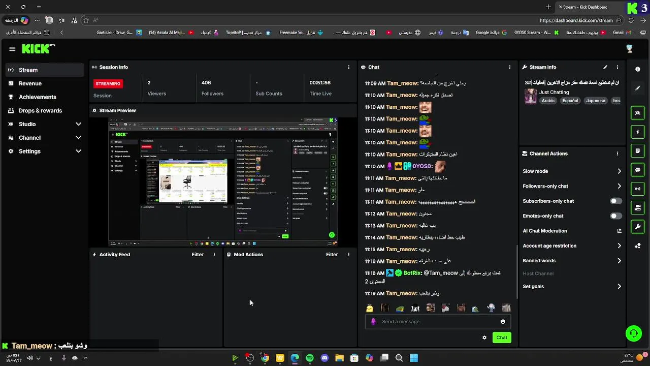Viewport: 650px width, 366px height.
Task: Open the Channel Actions three-dot menu
Action: 617,154
